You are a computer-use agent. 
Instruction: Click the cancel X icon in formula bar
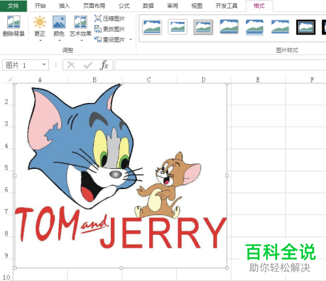[71, 65]
